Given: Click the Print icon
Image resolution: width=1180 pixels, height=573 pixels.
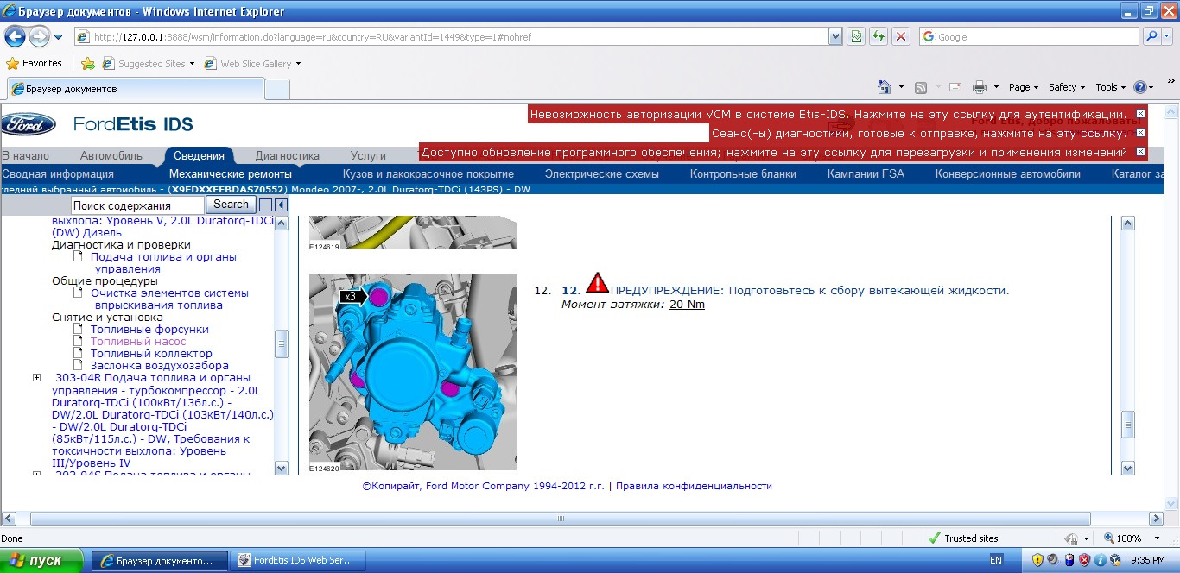Looking at the screenshot, I should coord(980,87).
